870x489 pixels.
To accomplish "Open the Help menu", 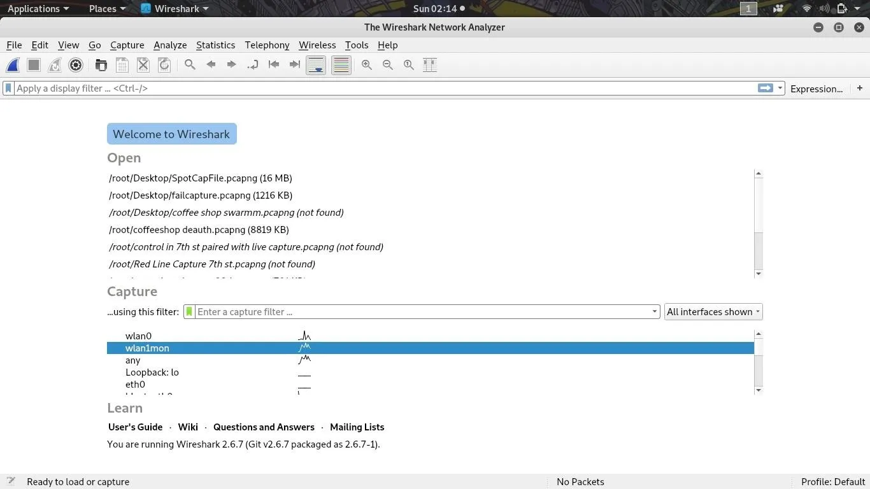I will tap(387, 45).
